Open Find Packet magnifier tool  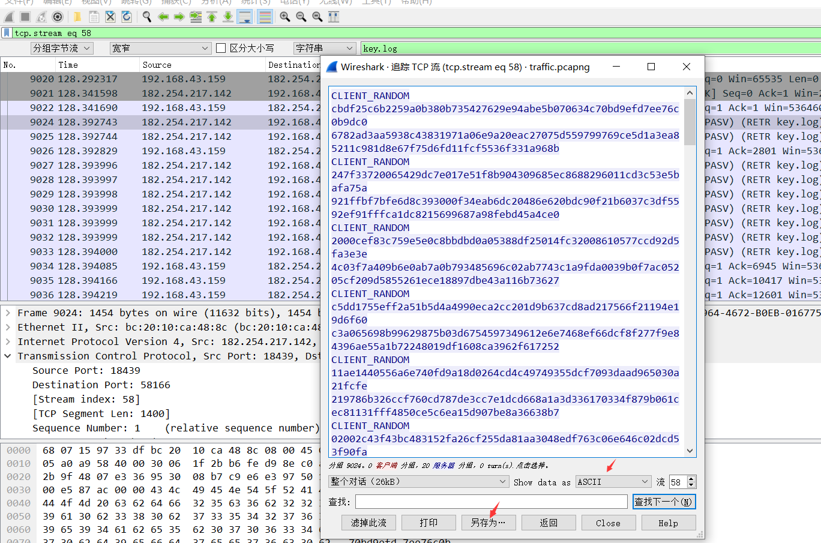click(x=146, y=17)
